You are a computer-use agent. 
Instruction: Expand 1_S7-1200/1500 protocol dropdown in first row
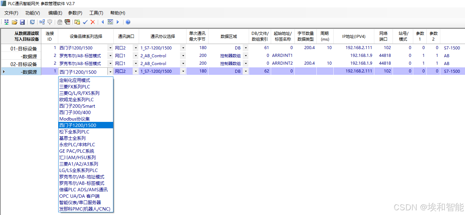click(x=183, y=48)
